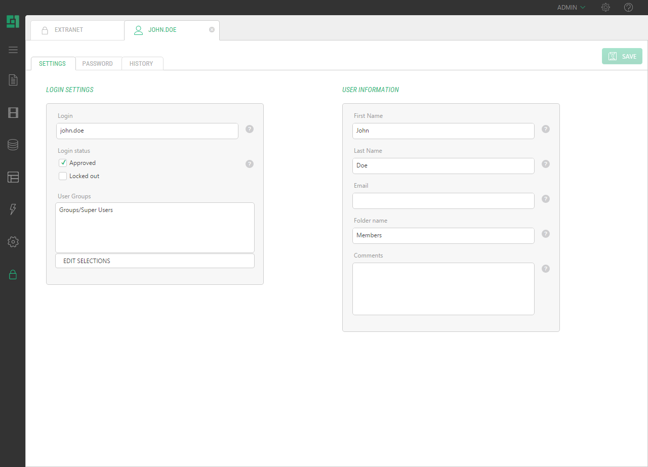
Task: Click the SAVE button
Action: tap(622, 56)
